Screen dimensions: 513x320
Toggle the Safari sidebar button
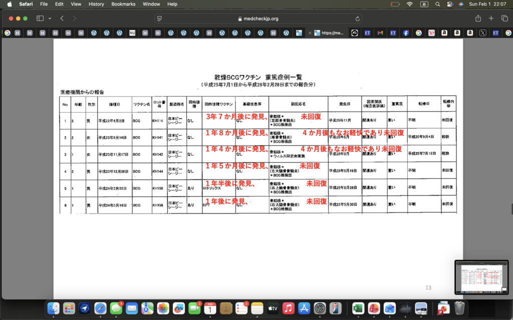coord(40,18)
